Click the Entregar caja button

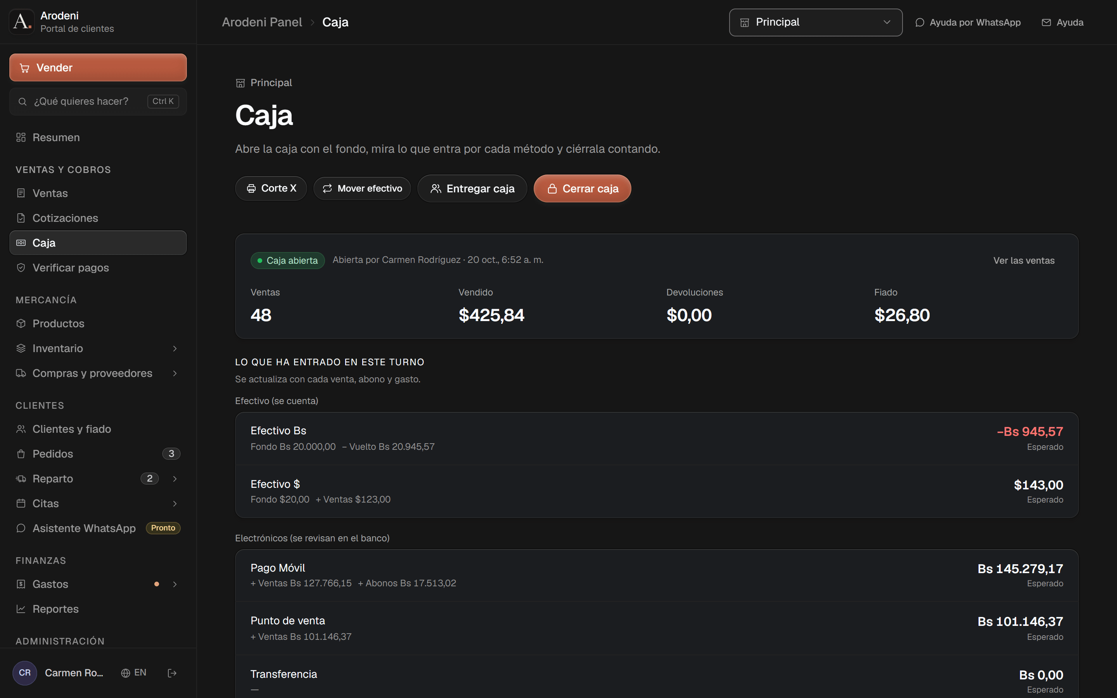pyautogui.click(x=472, y=188)
